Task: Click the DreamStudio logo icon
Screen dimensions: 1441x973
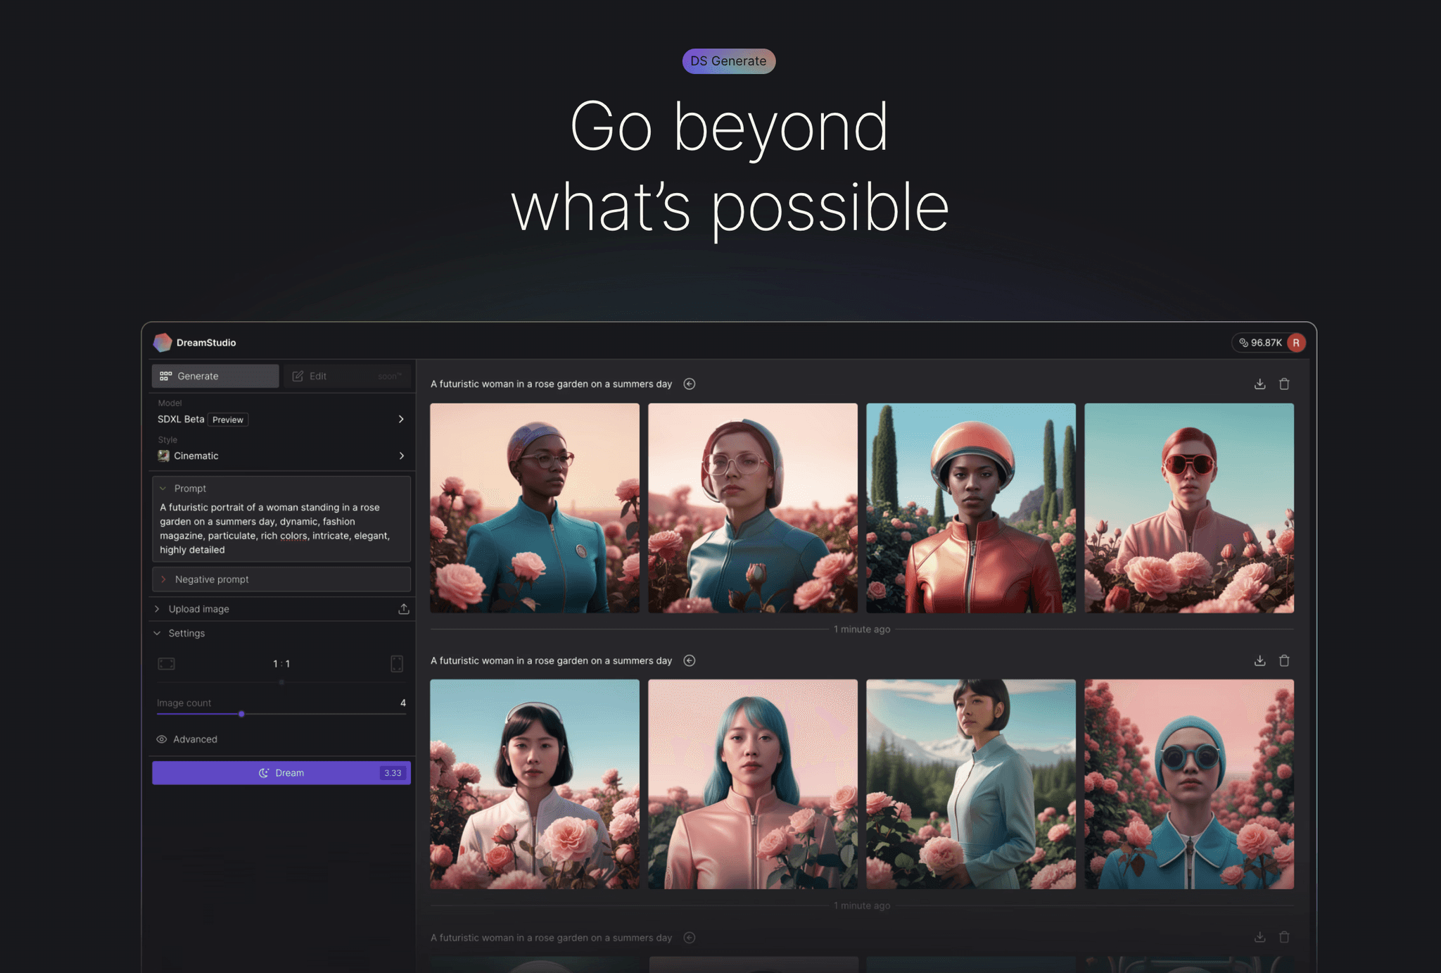Action: coord(163,343)
